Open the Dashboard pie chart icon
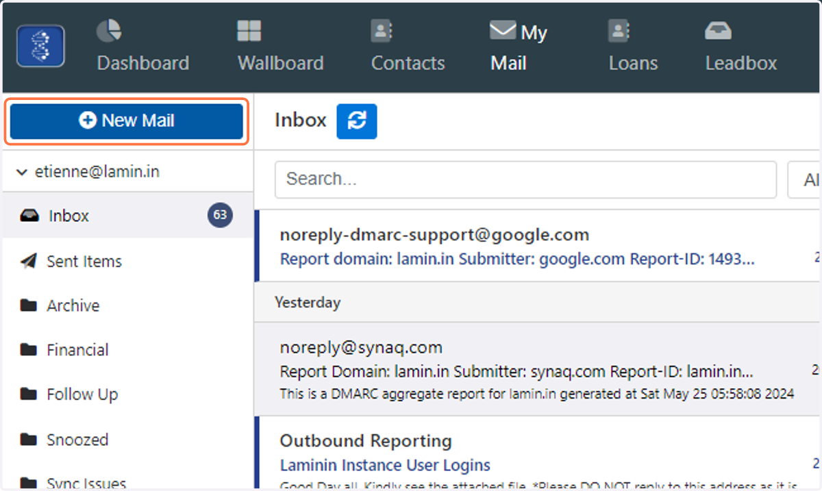The height and width of the screenshot is (491, 822). [x=108, y=30]
